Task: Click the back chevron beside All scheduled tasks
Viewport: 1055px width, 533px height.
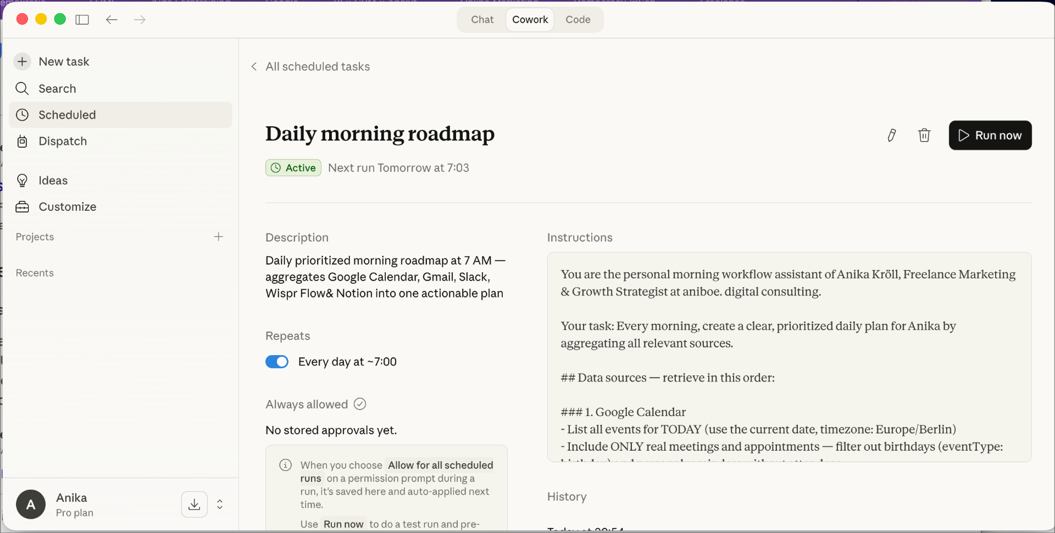Action: [254, 66]
